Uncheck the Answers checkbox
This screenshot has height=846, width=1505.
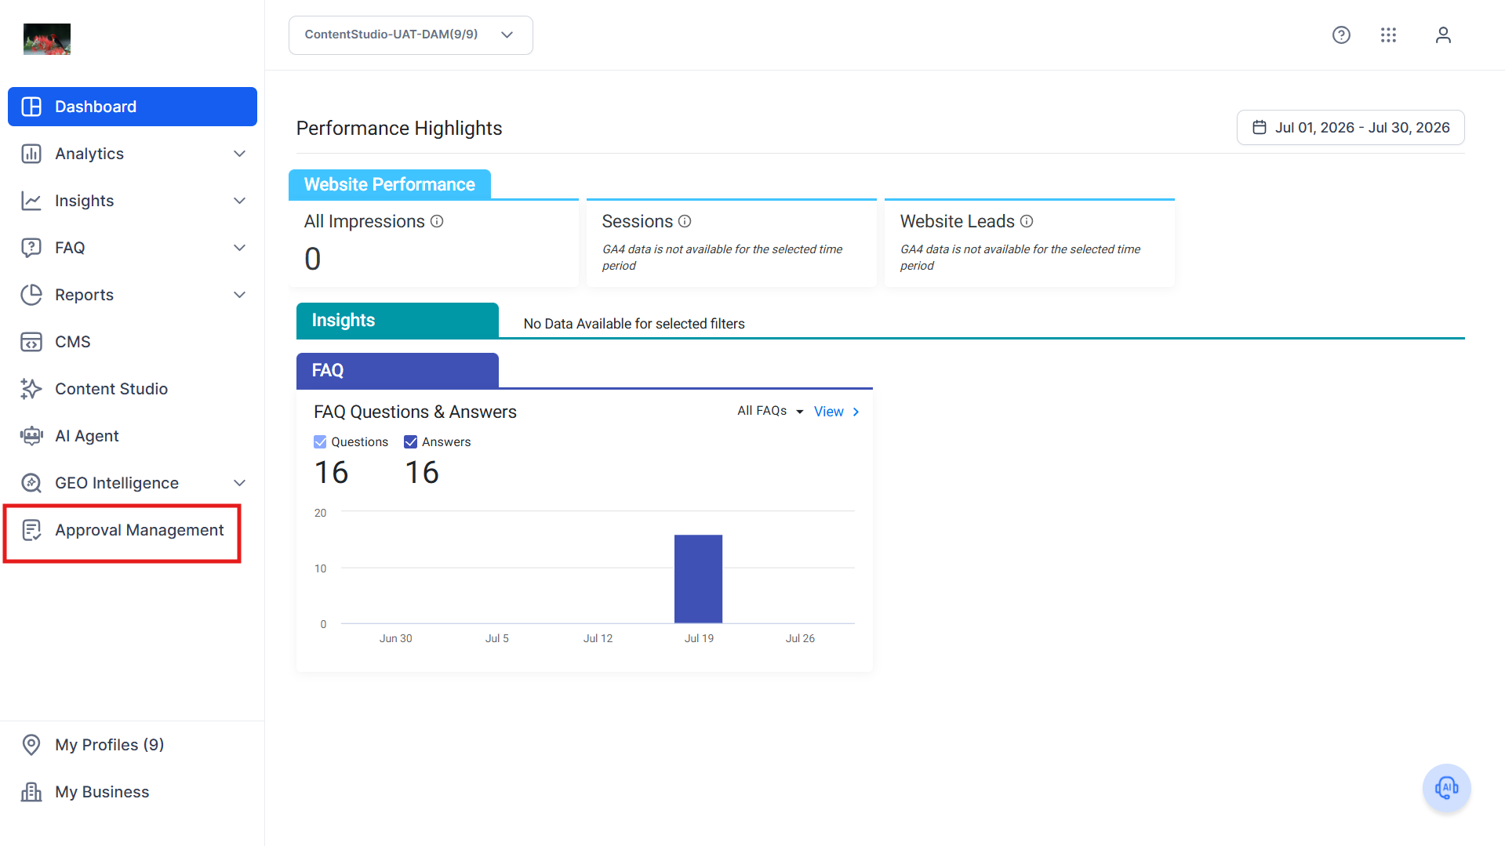410,442
